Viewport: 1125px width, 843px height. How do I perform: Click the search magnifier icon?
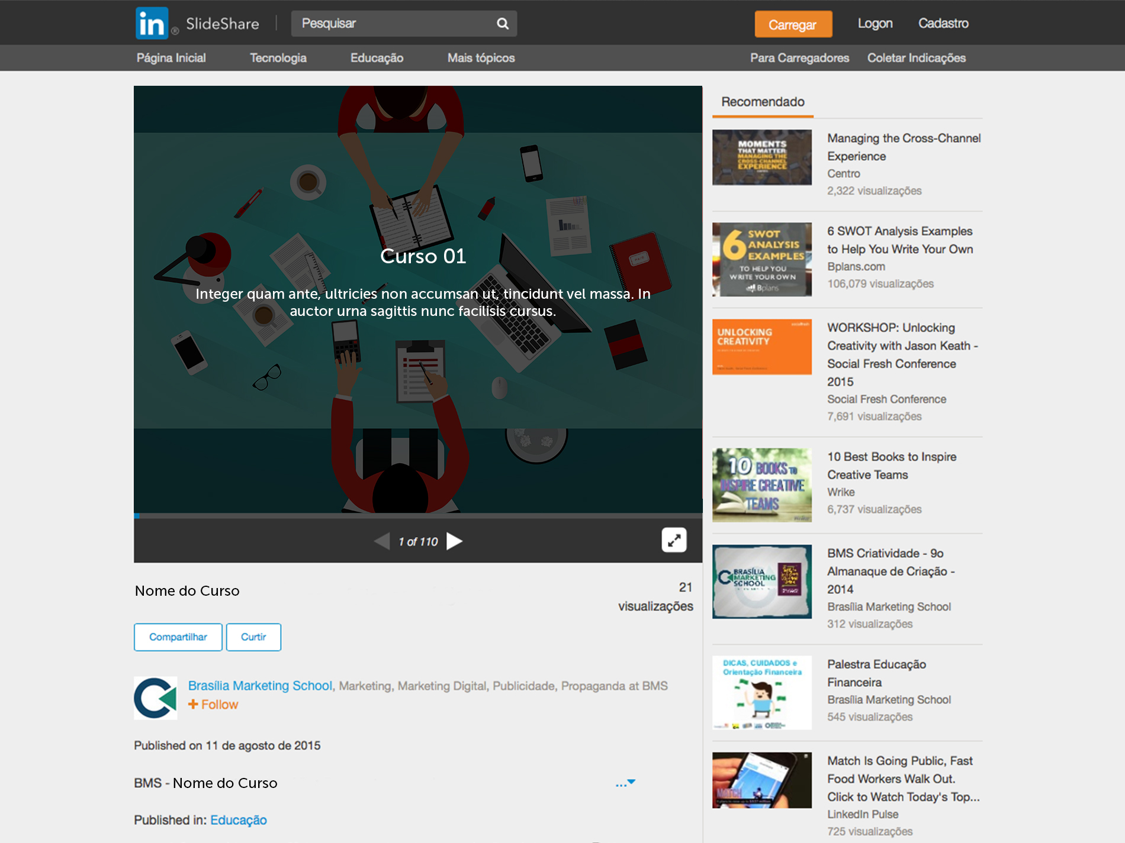502,24
